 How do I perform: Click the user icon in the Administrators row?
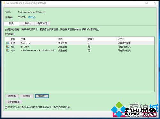click(x=7, y=50)
